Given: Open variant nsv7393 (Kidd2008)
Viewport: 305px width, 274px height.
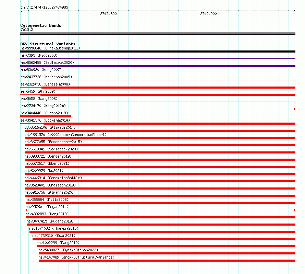Looking at the screenshot, I should pos(39,55).
